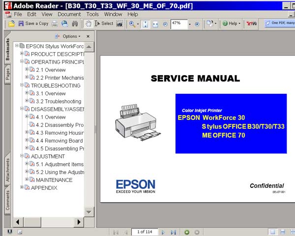Select the Snapshot camera tool
The width and height of the screenshot is (295, 236).
point(119,24)
